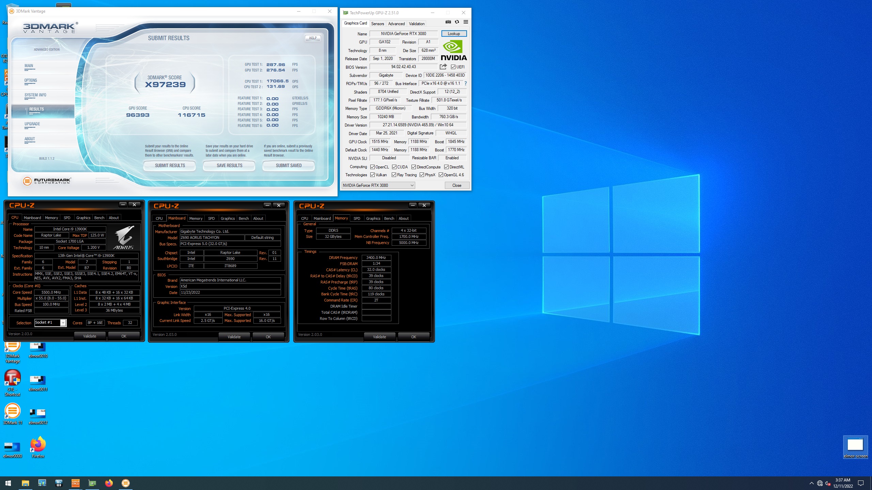Toggle the DirectCompute checkbox
Screen dimensions: 872x490
click(414, 167)
